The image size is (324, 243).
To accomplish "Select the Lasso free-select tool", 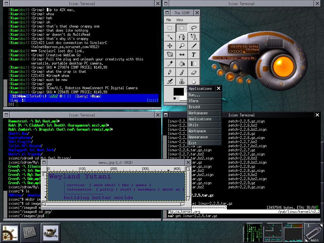I will [194, 28].
